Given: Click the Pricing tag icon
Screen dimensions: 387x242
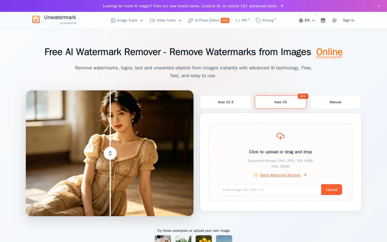Looking at the screenshot, I should pos(258,20).
